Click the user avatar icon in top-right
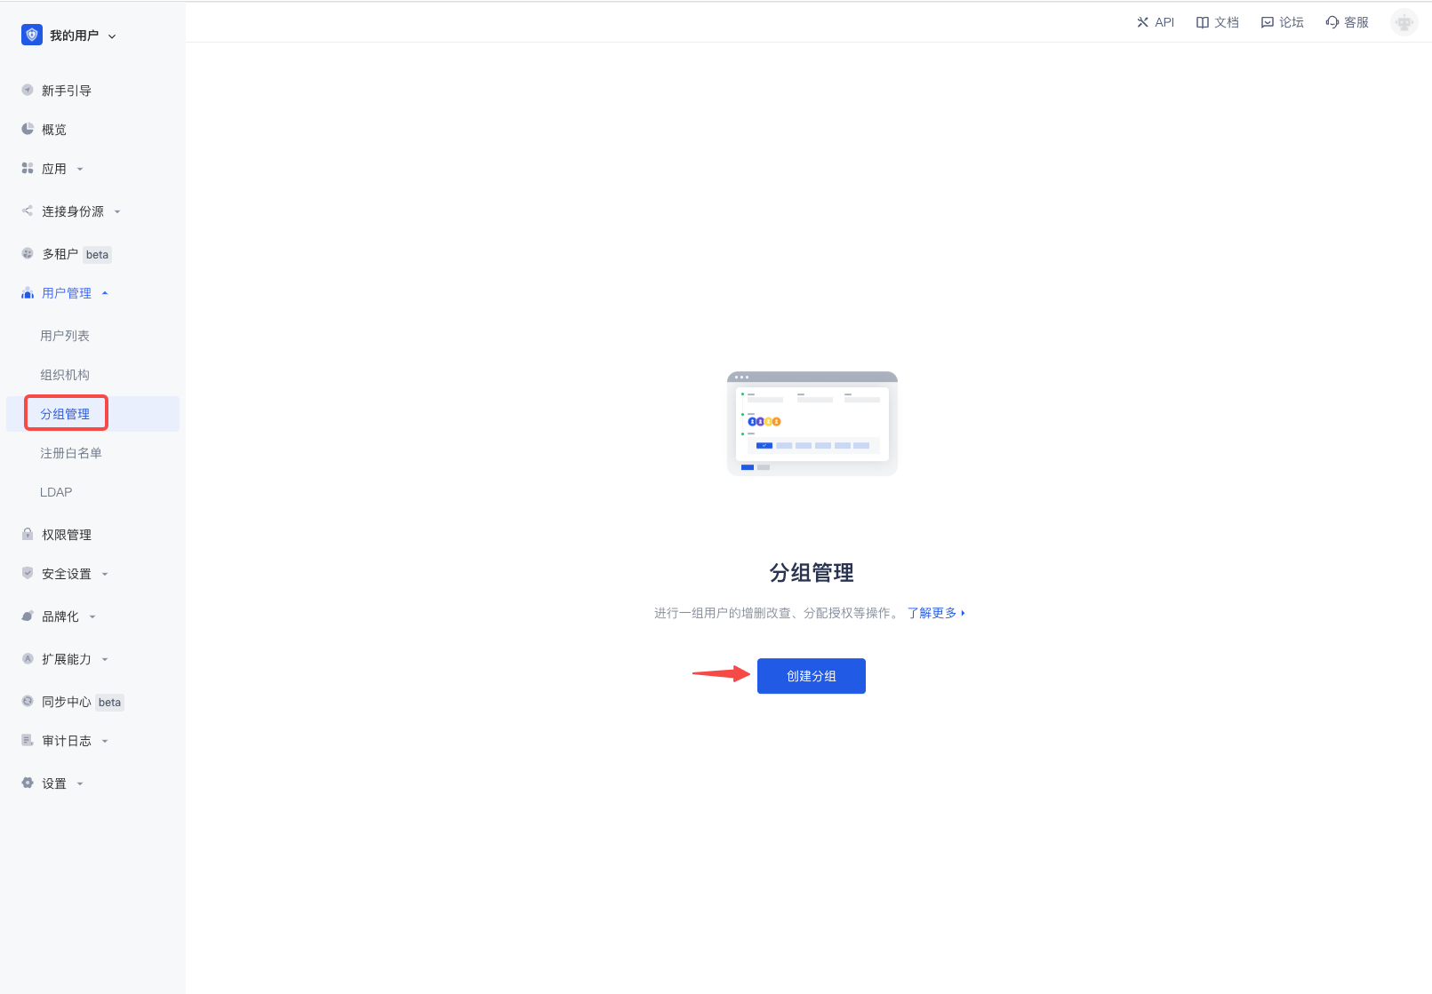The image size is (1432, 994). (x=1404, y=22)
